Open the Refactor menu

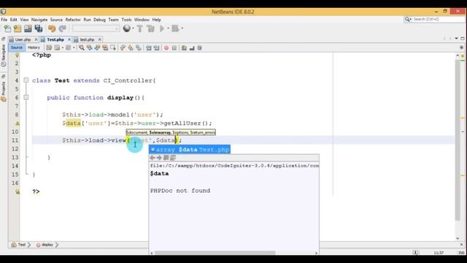(73, 20)
